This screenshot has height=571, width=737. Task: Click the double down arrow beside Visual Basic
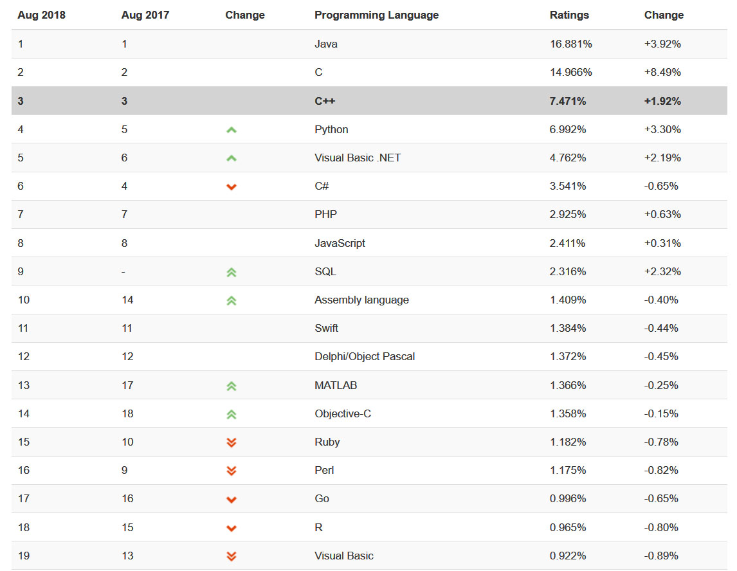coord(232,556)
